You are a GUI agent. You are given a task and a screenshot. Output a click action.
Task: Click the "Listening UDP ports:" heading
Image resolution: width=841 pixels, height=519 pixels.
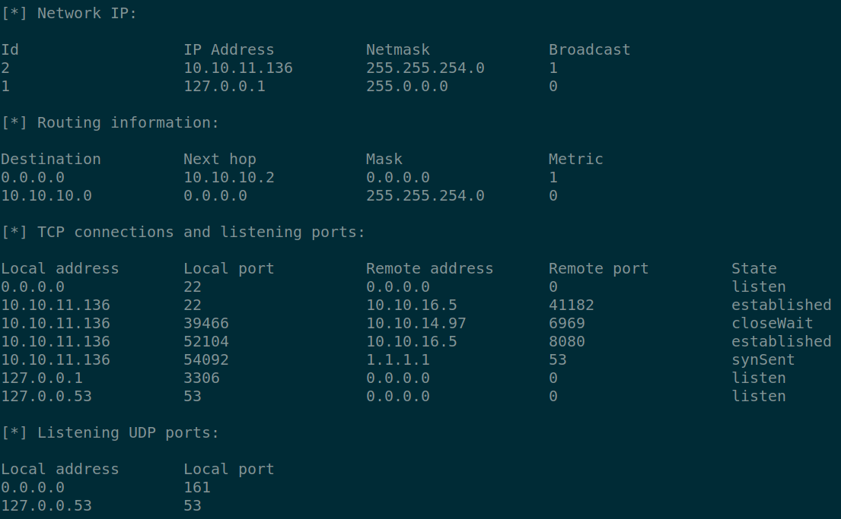(128, 432)
